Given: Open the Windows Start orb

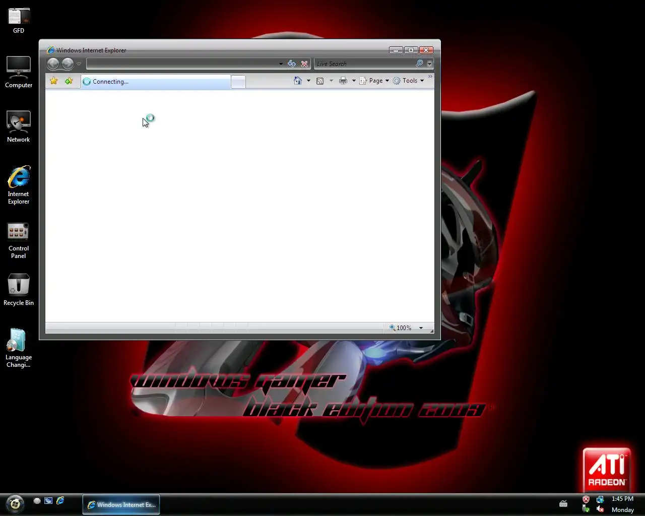Looking at the screenshot, I should [15, 503].
